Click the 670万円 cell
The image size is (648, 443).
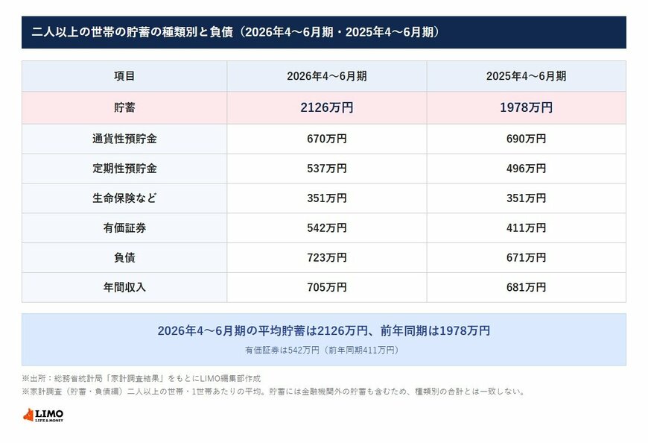[x=326, y=139]
